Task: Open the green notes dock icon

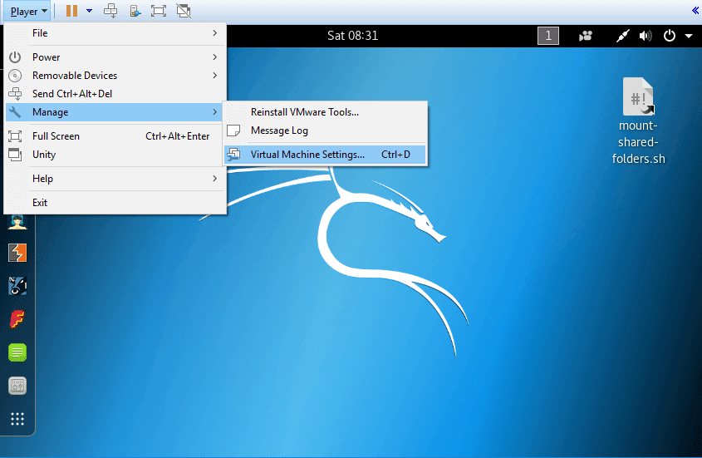Action: pyautogui.click(x=17, y=352)
